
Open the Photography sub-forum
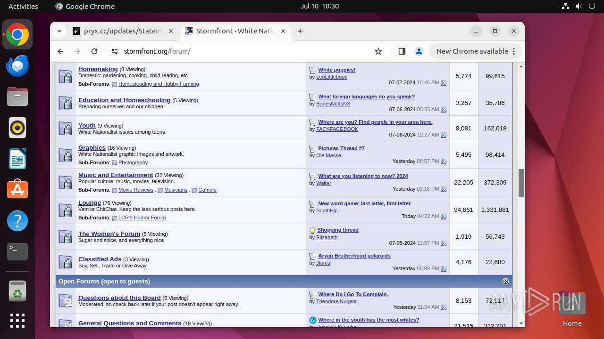tap(133, 162)
